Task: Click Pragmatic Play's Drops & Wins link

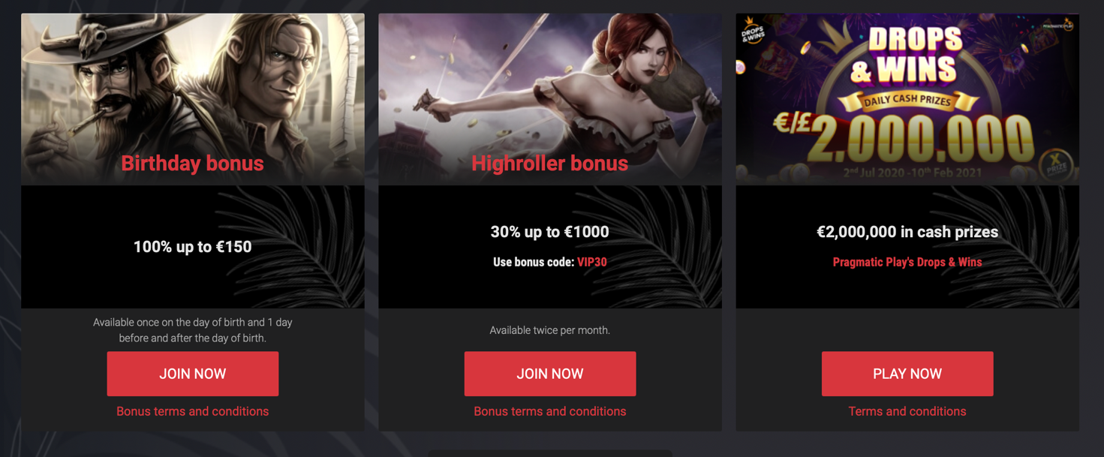Action: click(x=907, y=263)
